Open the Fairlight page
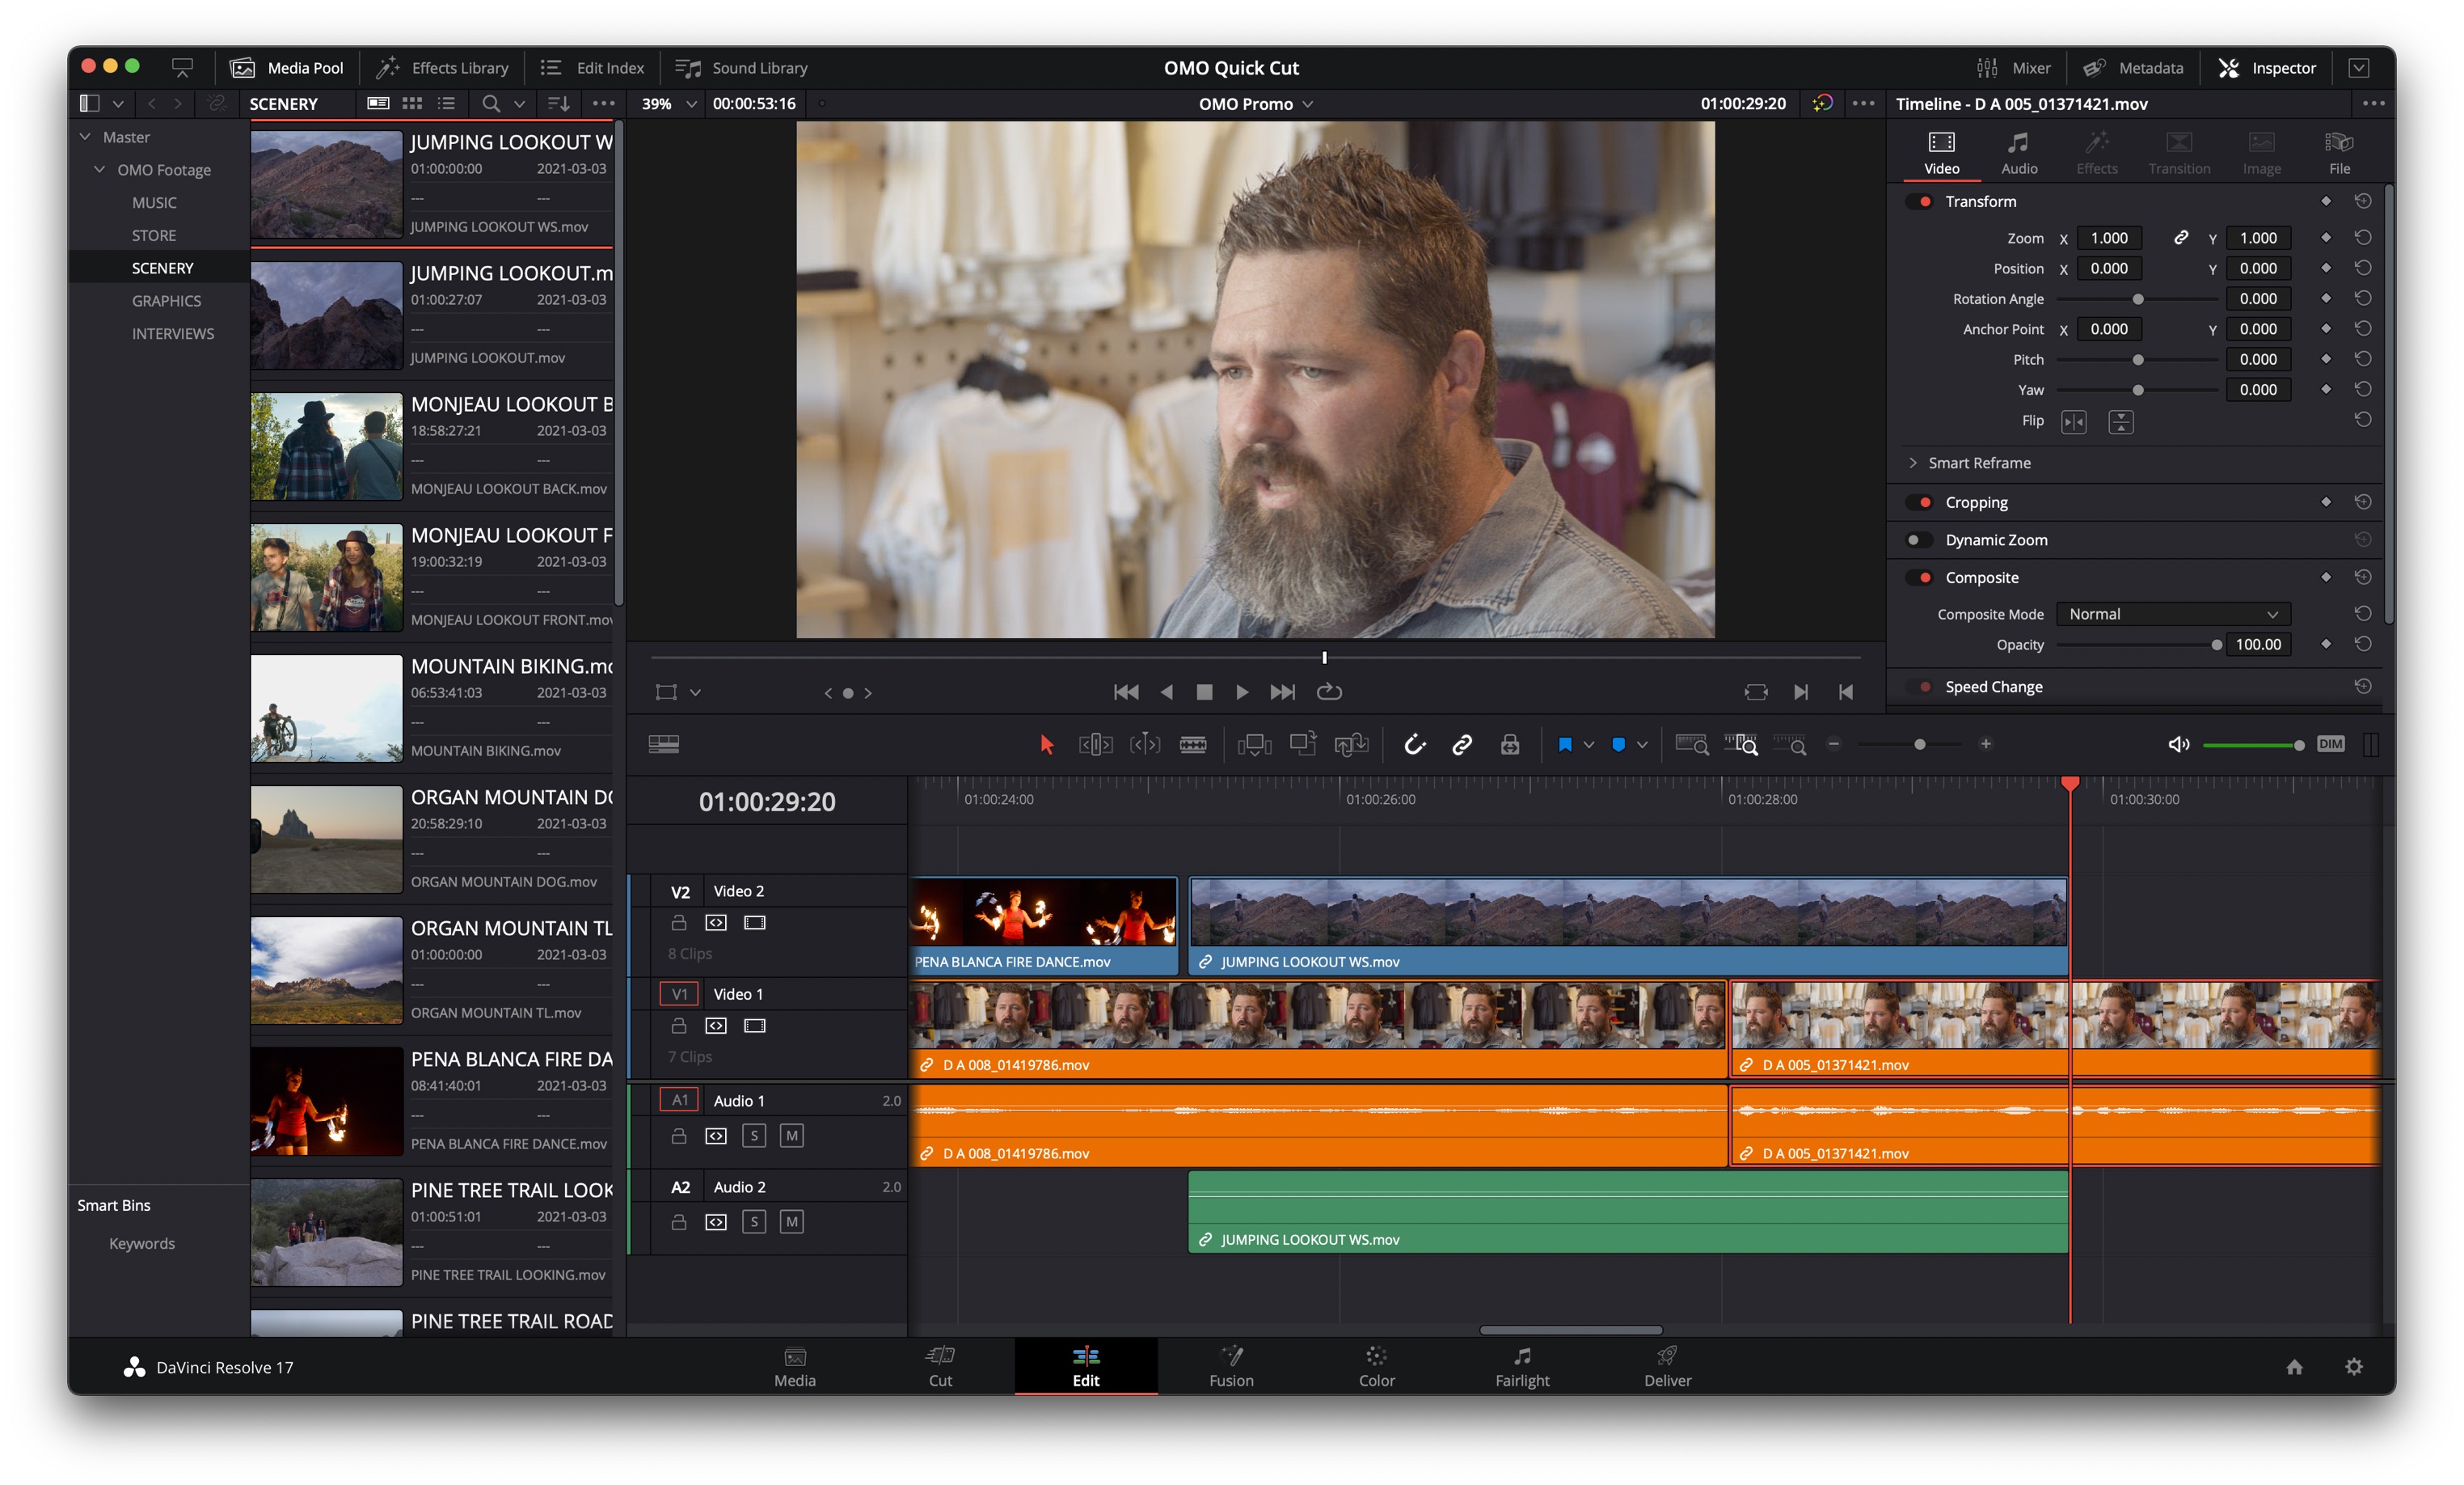Image resolution: width=2464 pixels, height=1485 pixels. tap(1521, 1366)
